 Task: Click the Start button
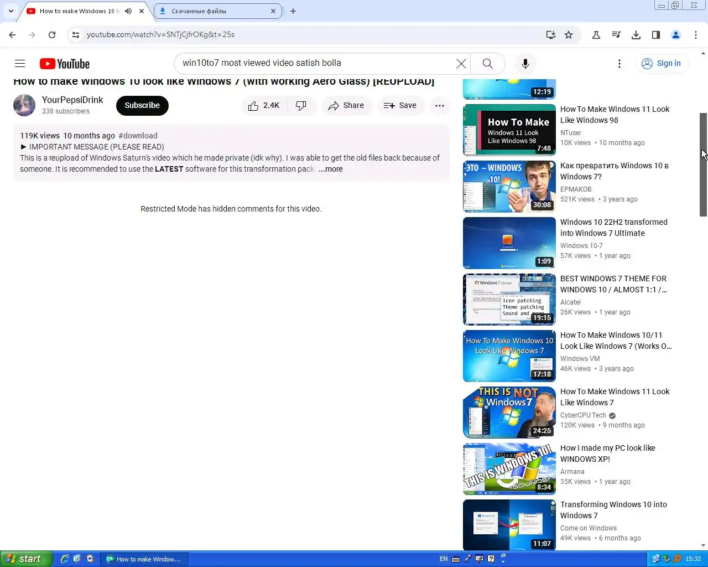(x=27, y=559)
